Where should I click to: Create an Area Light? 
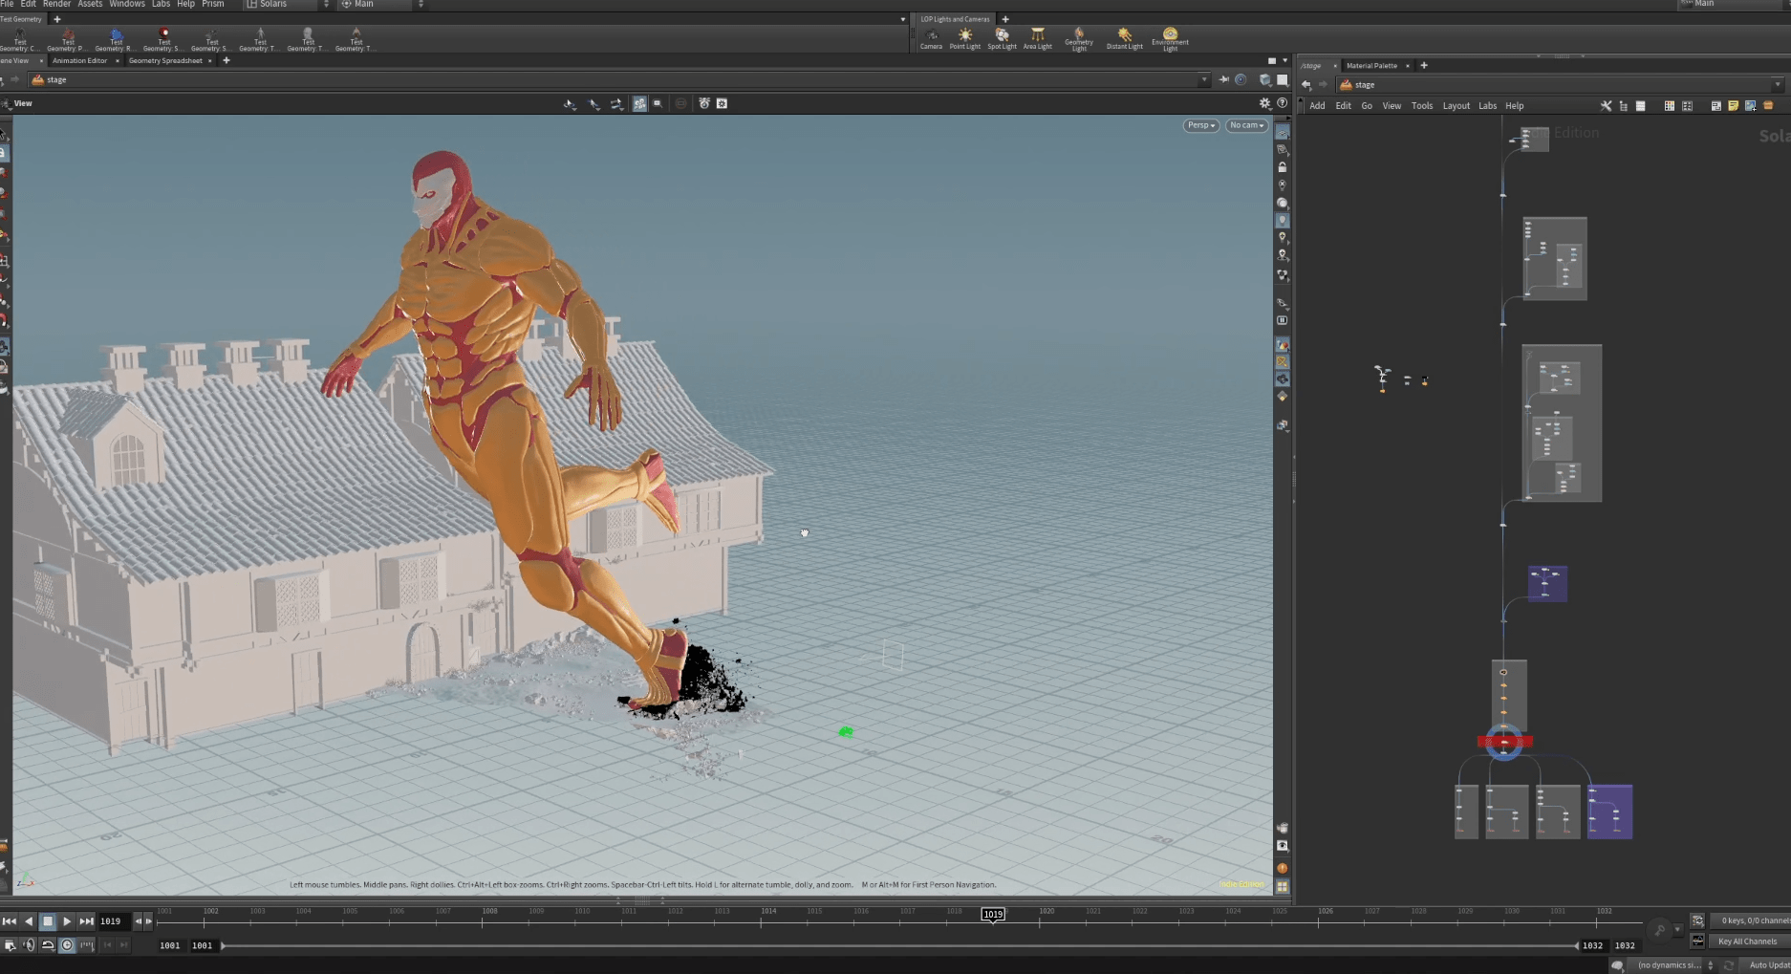[x=1037, y=39]
